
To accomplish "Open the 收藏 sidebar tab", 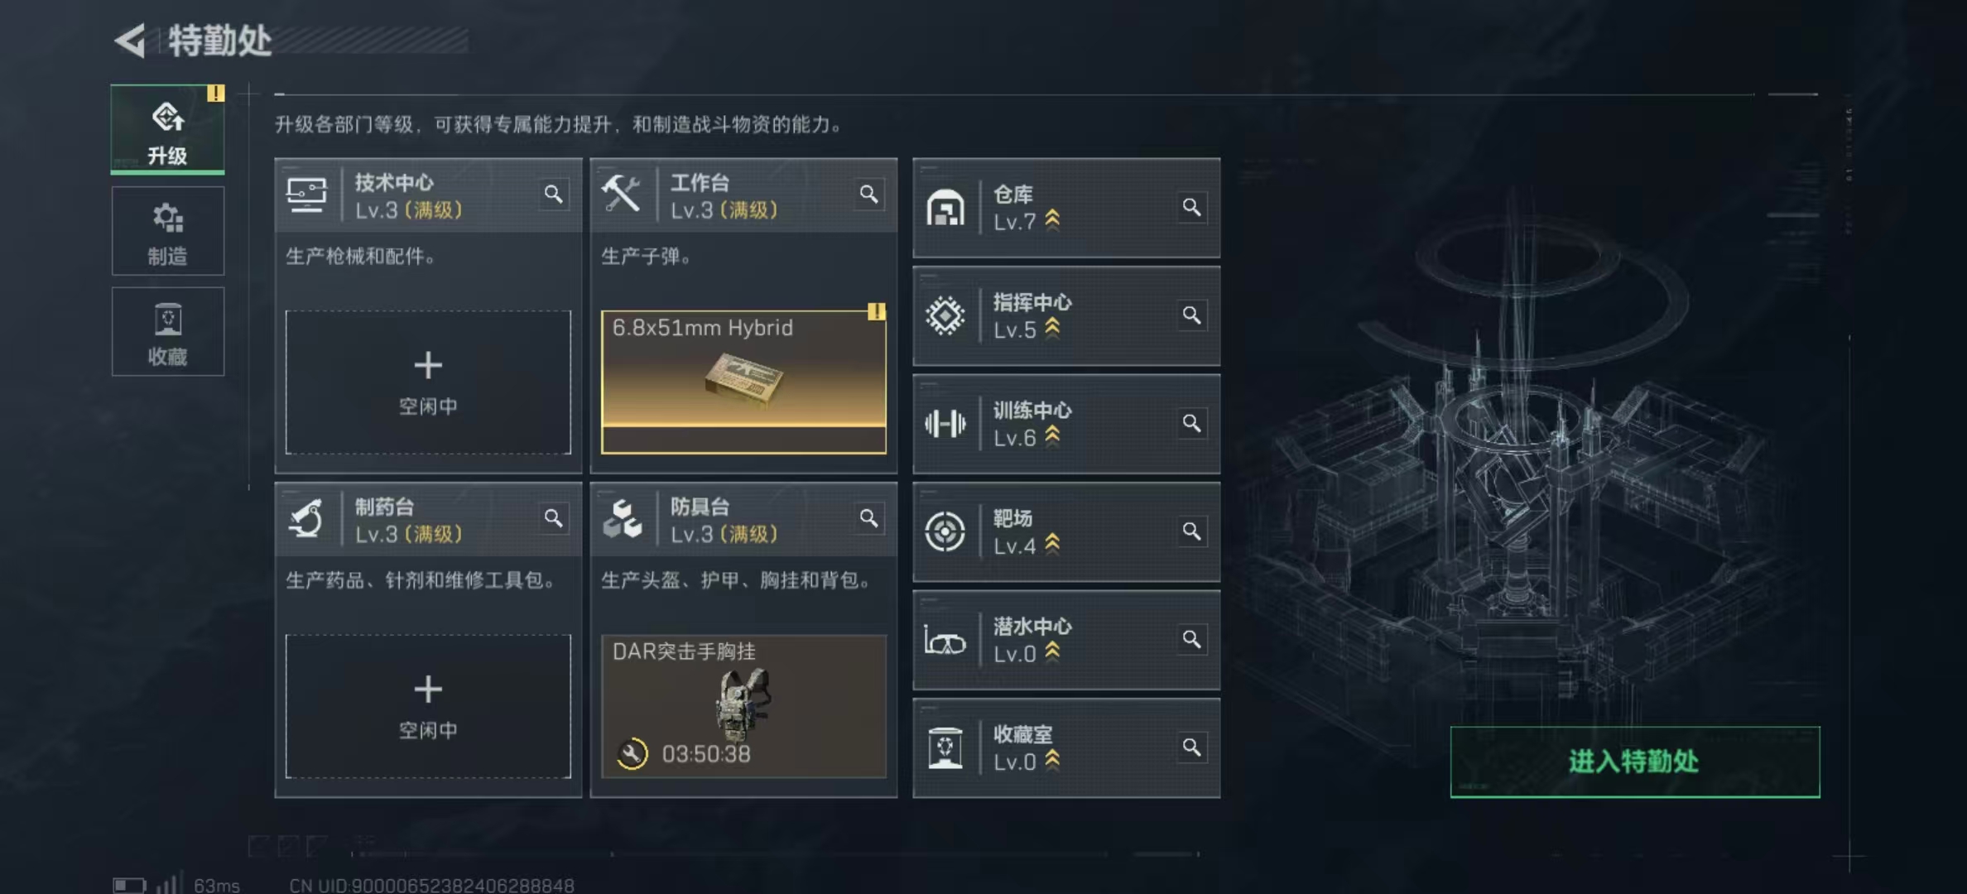I will [168, 331].
